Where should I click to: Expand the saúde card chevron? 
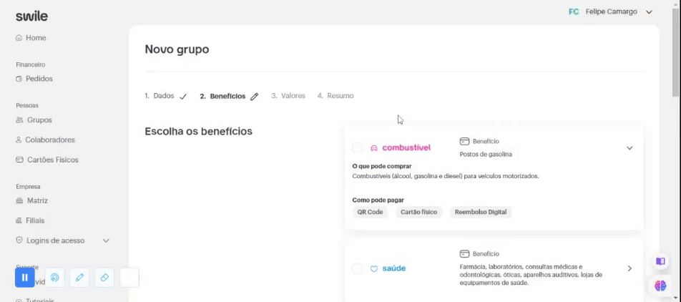pos(629,268)
